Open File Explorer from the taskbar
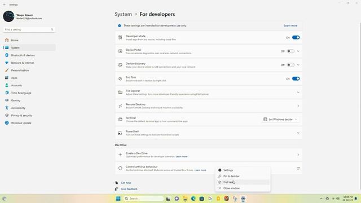This screenshot has height=203, width=361. (185, 198)
